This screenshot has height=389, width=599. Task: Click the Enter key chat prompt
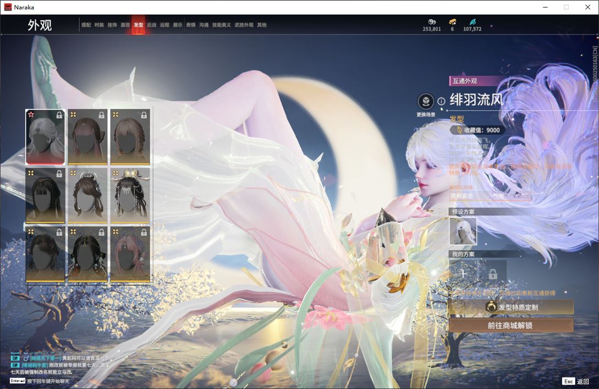coord(40,381)
